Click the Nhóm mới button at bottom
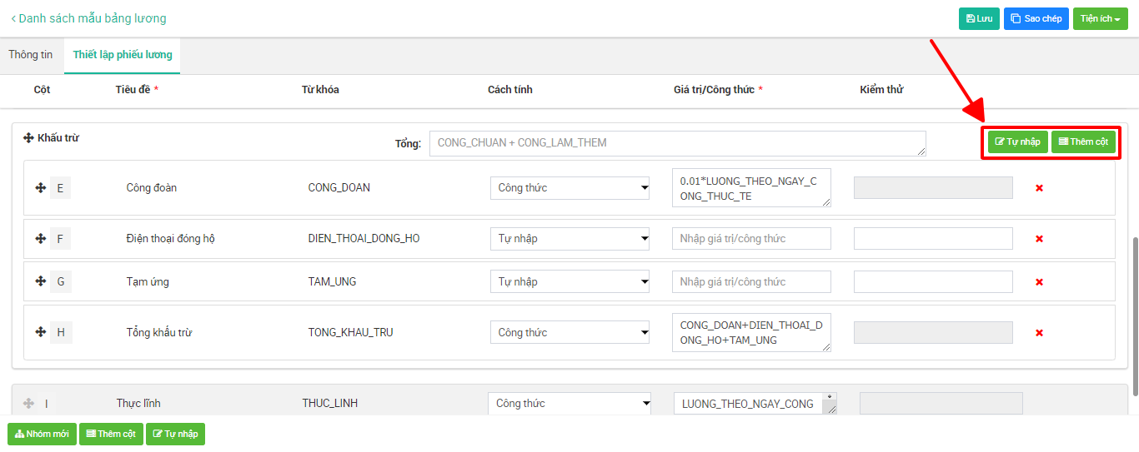1139x452 pixels. (x=42, y=434)
